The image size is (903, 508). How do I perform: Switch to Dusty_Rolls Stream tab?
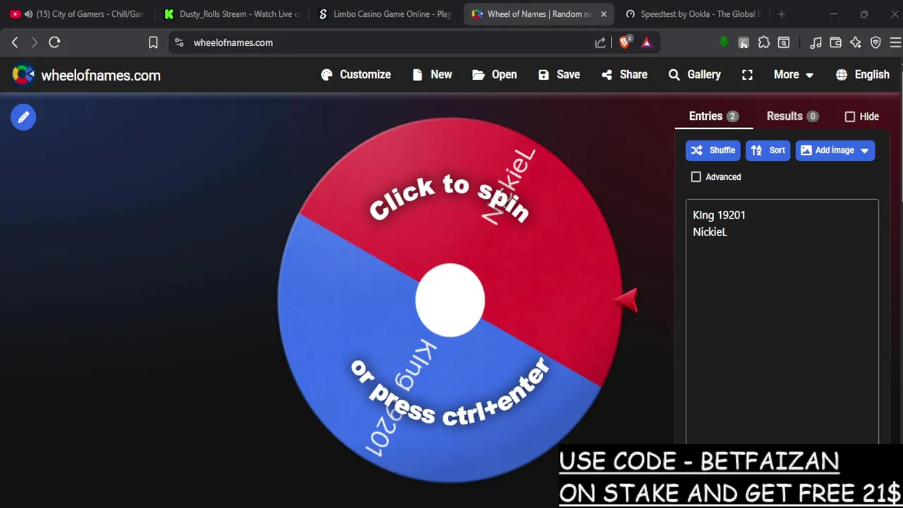233,14
